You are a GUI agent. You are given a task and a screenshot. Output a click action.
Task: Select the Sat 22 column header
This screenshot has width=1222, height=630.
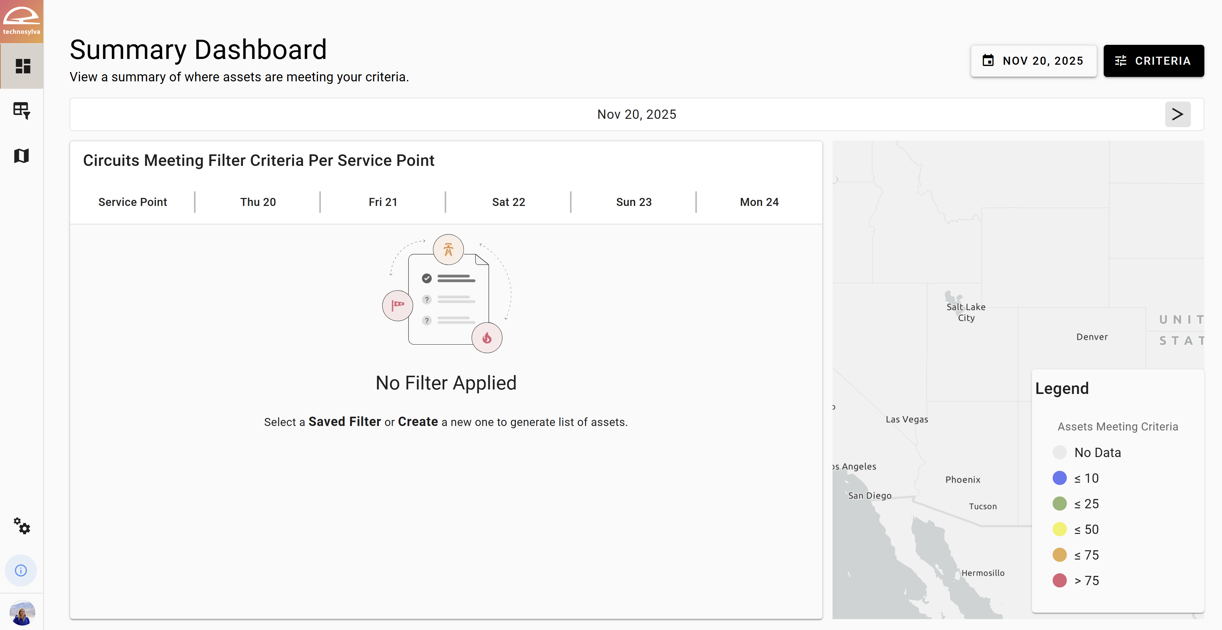tap(508, 202)
